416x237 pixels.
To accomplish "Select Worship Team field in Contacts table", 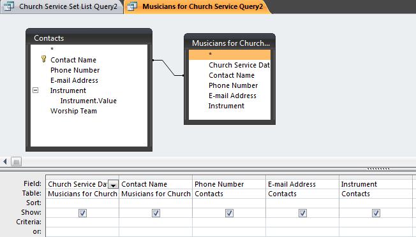I will click(x=73, y=111).
